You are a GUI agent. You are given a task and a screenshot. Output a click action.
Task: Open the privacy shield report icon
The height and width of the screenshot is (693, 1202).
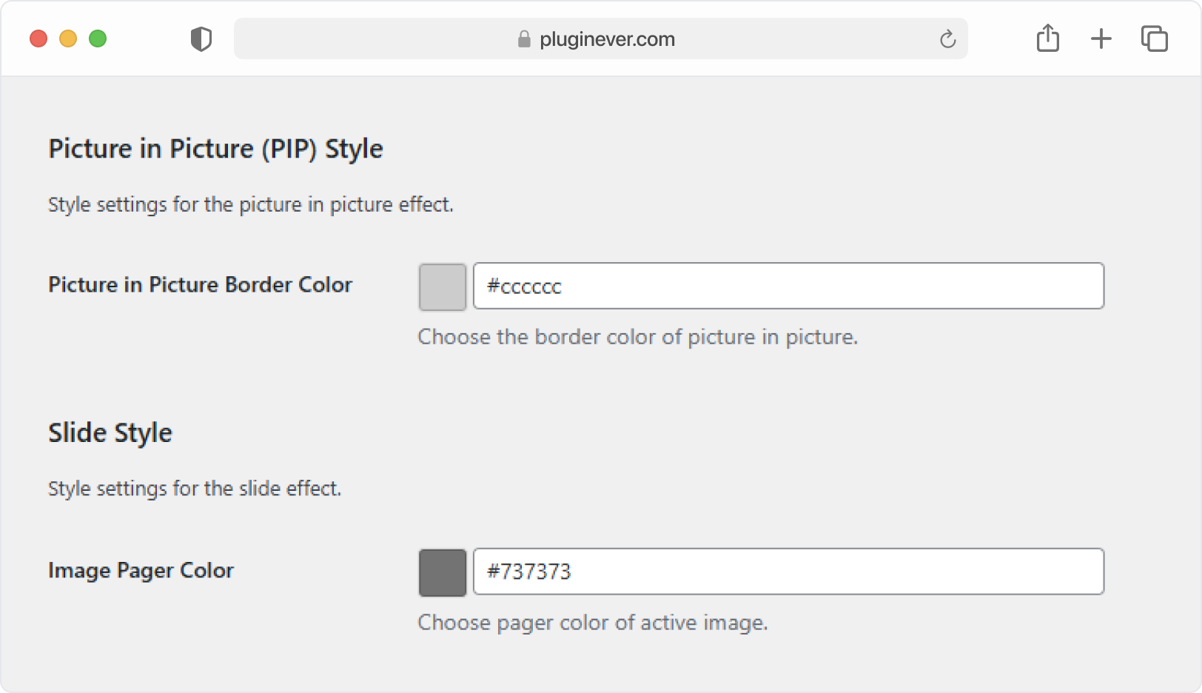201,38
